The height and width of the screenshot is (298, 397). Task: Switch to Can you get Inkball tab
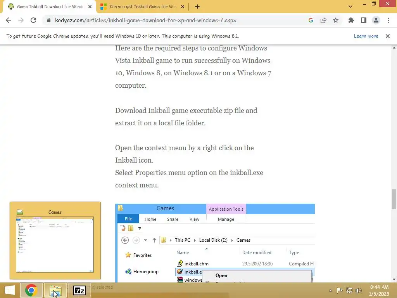tap(143, 7)
